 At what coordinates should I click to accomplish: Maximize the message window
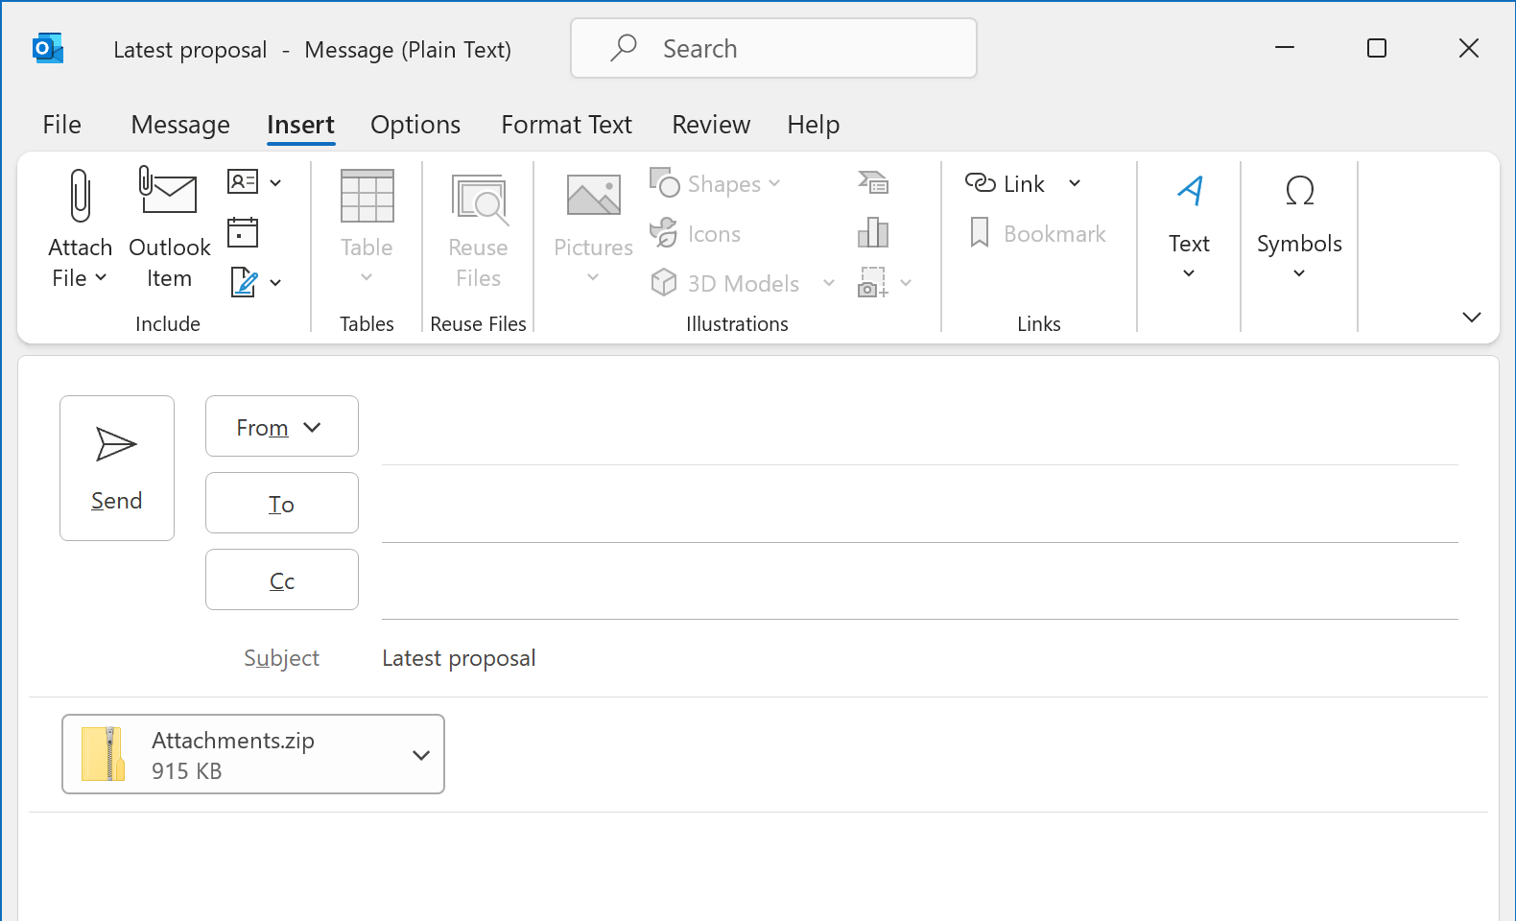pyautogui.click(x=1377, y=48)
